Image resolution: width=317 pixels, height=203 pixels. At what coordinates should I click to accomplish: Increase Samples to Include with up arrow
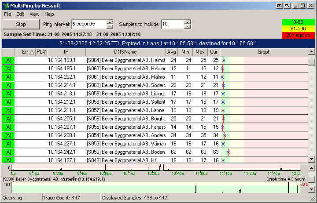(188, 22)
